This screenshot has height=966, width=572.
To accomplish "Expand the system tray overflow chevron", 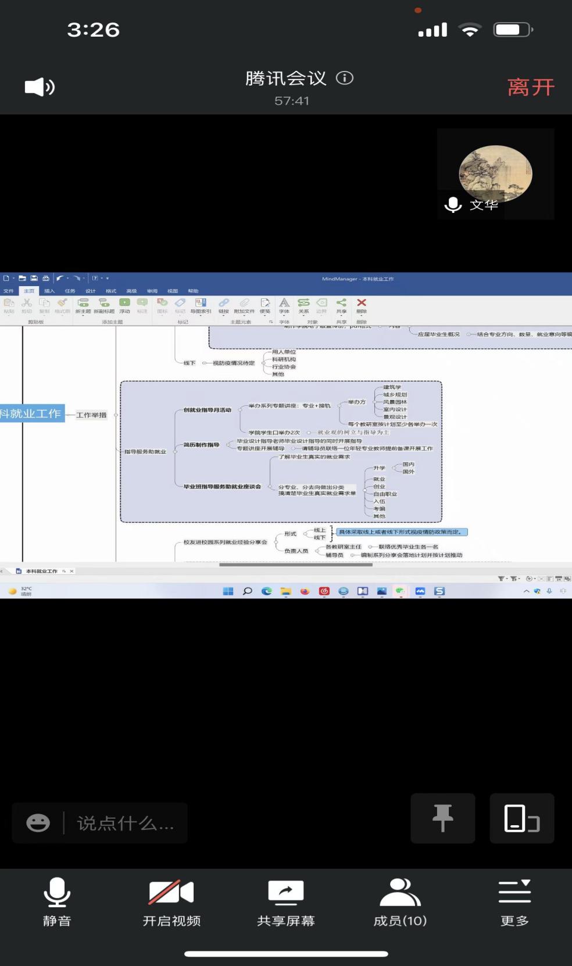I will (x=526, y=591).
